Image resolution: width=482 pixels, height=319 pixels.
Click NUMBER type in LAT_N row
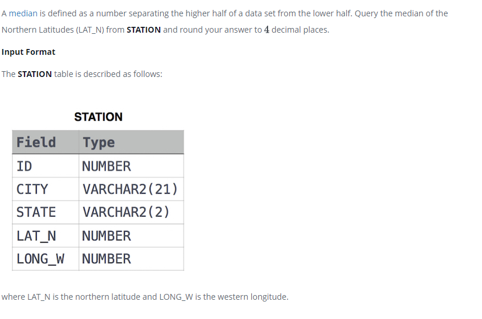[131, 236]
